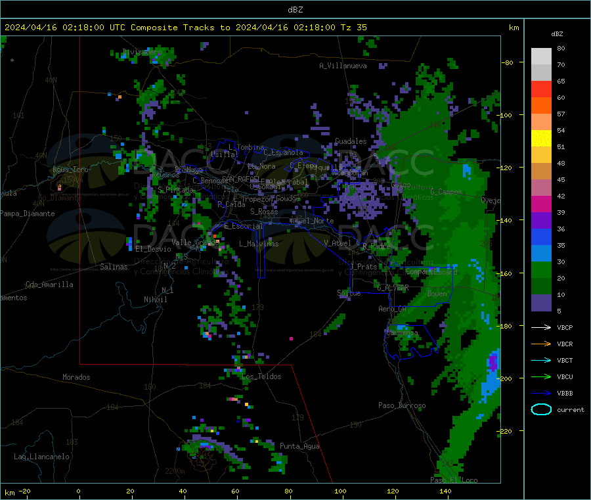Click the Nihuil place label
This screenshot has width=591, height=500.
pyautogui.click(x=156, y=300)
